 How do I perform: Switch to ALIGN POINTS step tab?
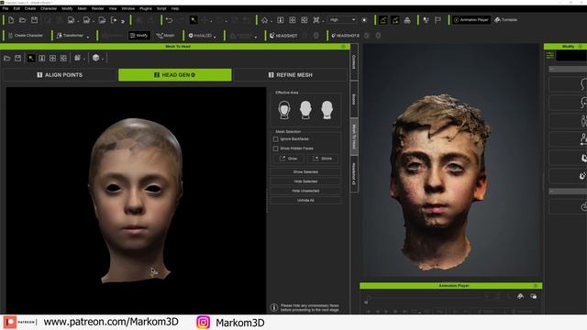(x=60, y=75)
